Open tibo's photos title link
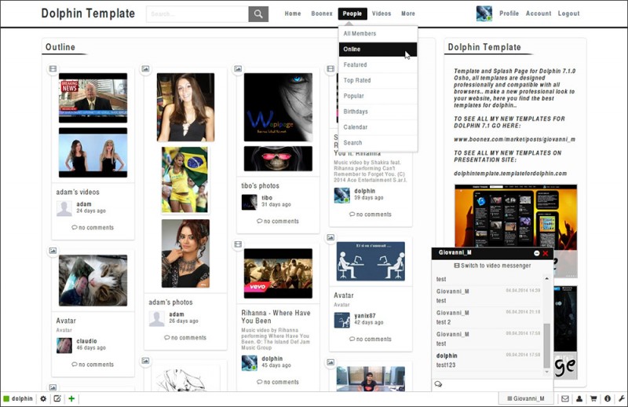Image resolution: width=628 pixels, height=407 pixels. (261, 186)
